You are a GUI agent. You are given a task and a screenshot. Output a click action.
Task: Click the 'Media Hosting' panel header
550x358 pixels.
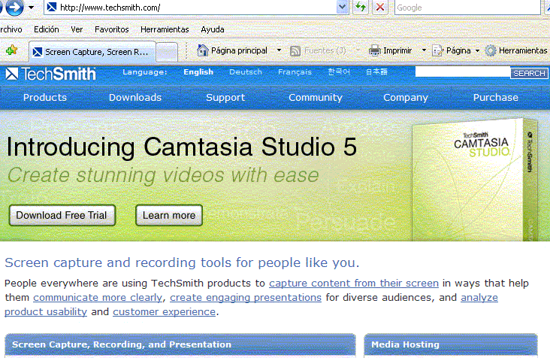(x=451, y=344)
